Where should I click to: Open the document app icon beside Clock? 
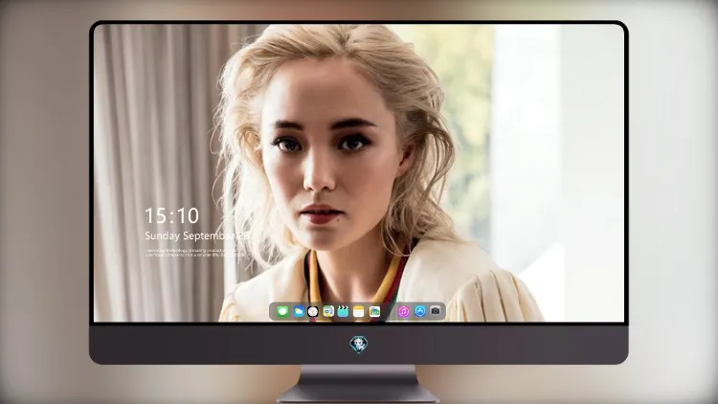(327, 311)
